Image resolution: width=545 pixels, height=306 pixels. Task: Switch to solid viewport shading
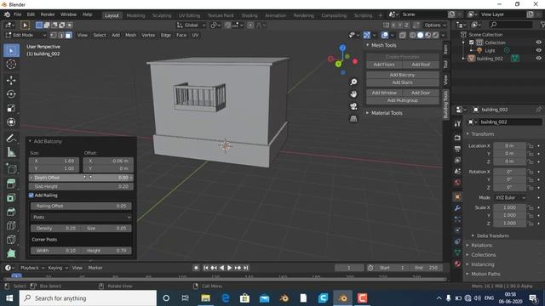point(420,35)
